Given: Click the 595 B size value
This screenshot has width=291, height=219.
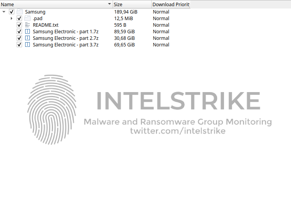Looking at the screenshot, I should [120, 25].
